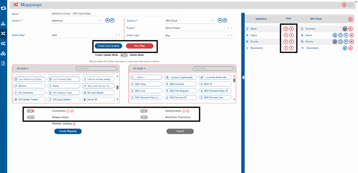Clear the Case entity type selection

[x=116, y=35]
